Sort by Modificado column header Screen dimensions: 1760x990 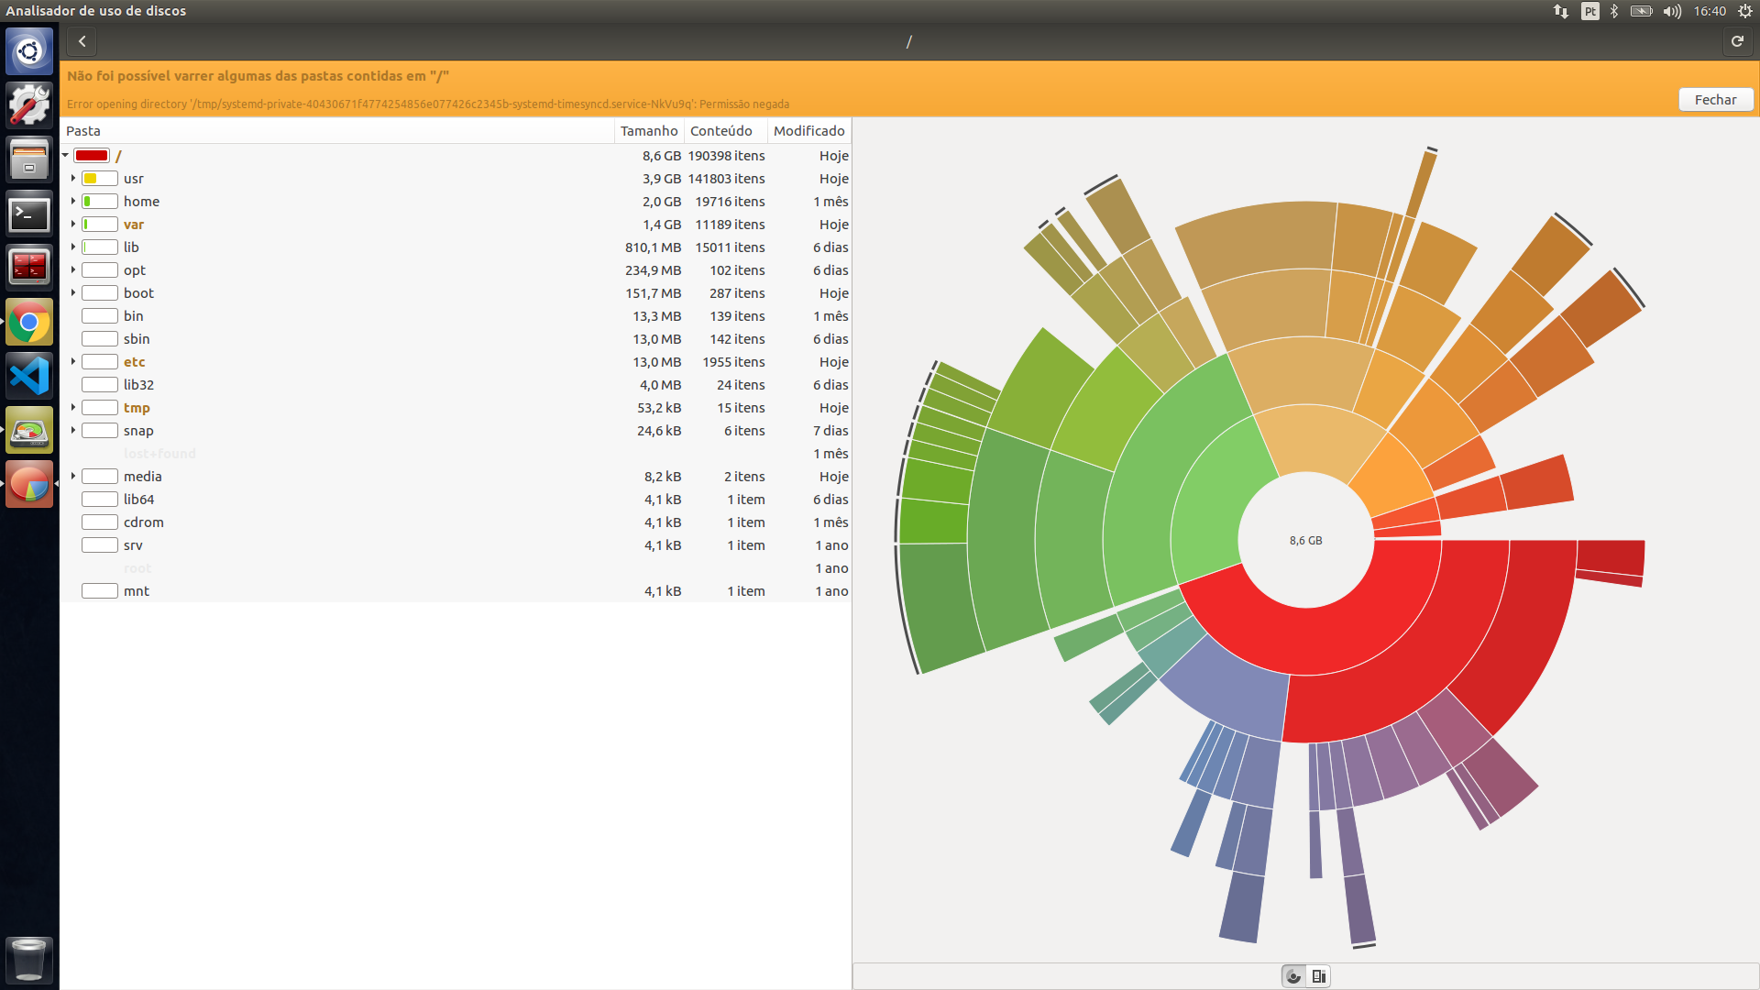[x=808, y=131]
